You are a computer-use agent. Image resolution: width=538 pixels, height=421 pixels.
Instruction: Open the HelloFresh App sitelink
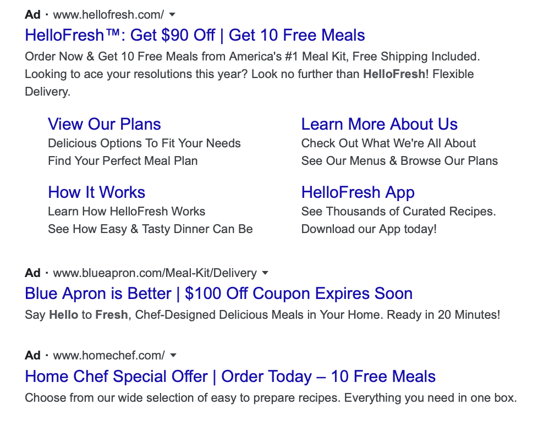tap(358, 192)
